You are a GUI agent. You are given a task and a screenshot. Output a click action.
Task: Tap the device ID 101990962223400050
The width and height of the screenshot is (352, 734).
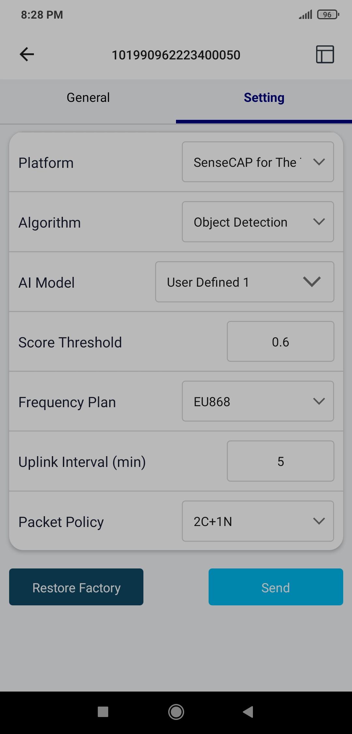(x=176, y=55)
